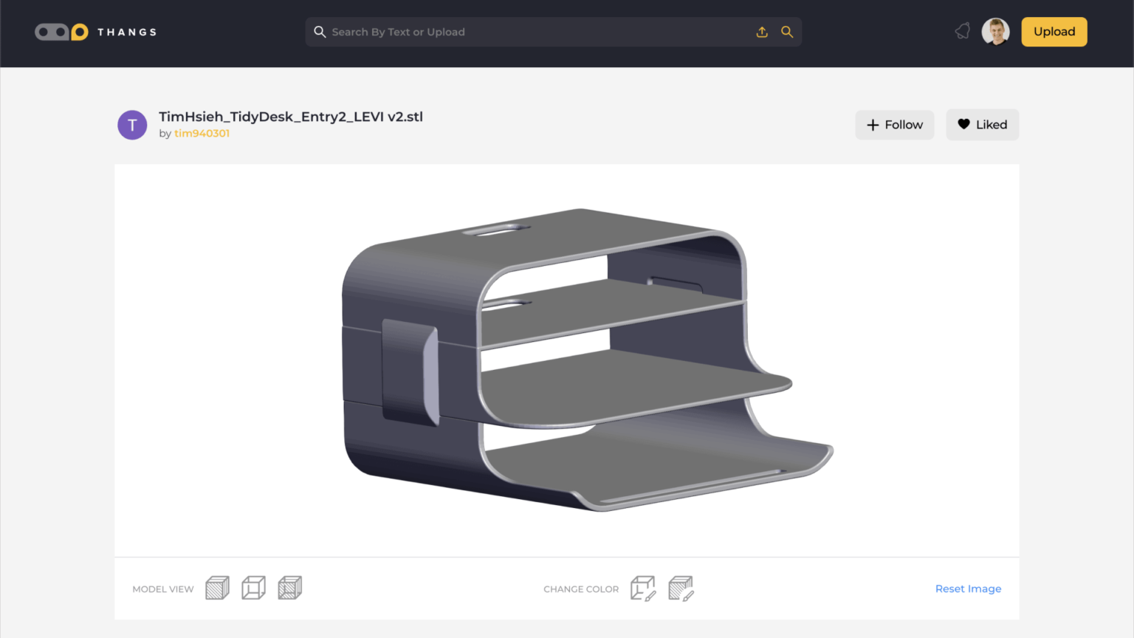This screenshot has width=1134, height=638.
Task: Click the Reset Image link
Action: (x=968, y=589)
